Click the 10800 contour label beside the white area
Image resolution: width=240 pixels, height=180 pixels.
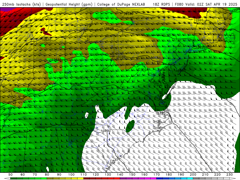click(x=106, y=131)
